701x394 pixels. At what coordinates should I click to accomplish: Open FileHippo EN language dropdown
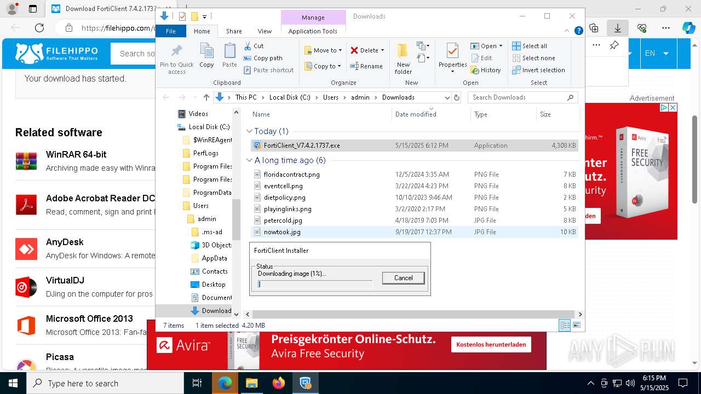657,53
